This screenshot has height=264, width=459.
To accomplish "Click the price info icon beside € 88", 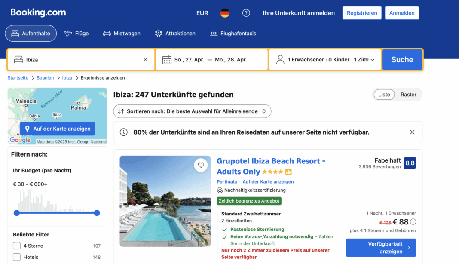I will click(x=413, y=222).
